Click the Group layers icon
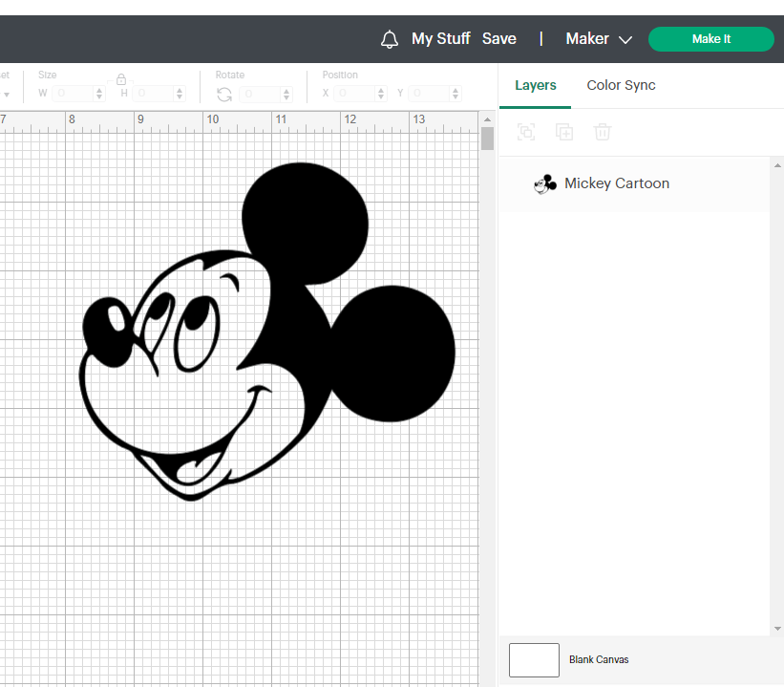The image size is (784, 687). [526, 132]
